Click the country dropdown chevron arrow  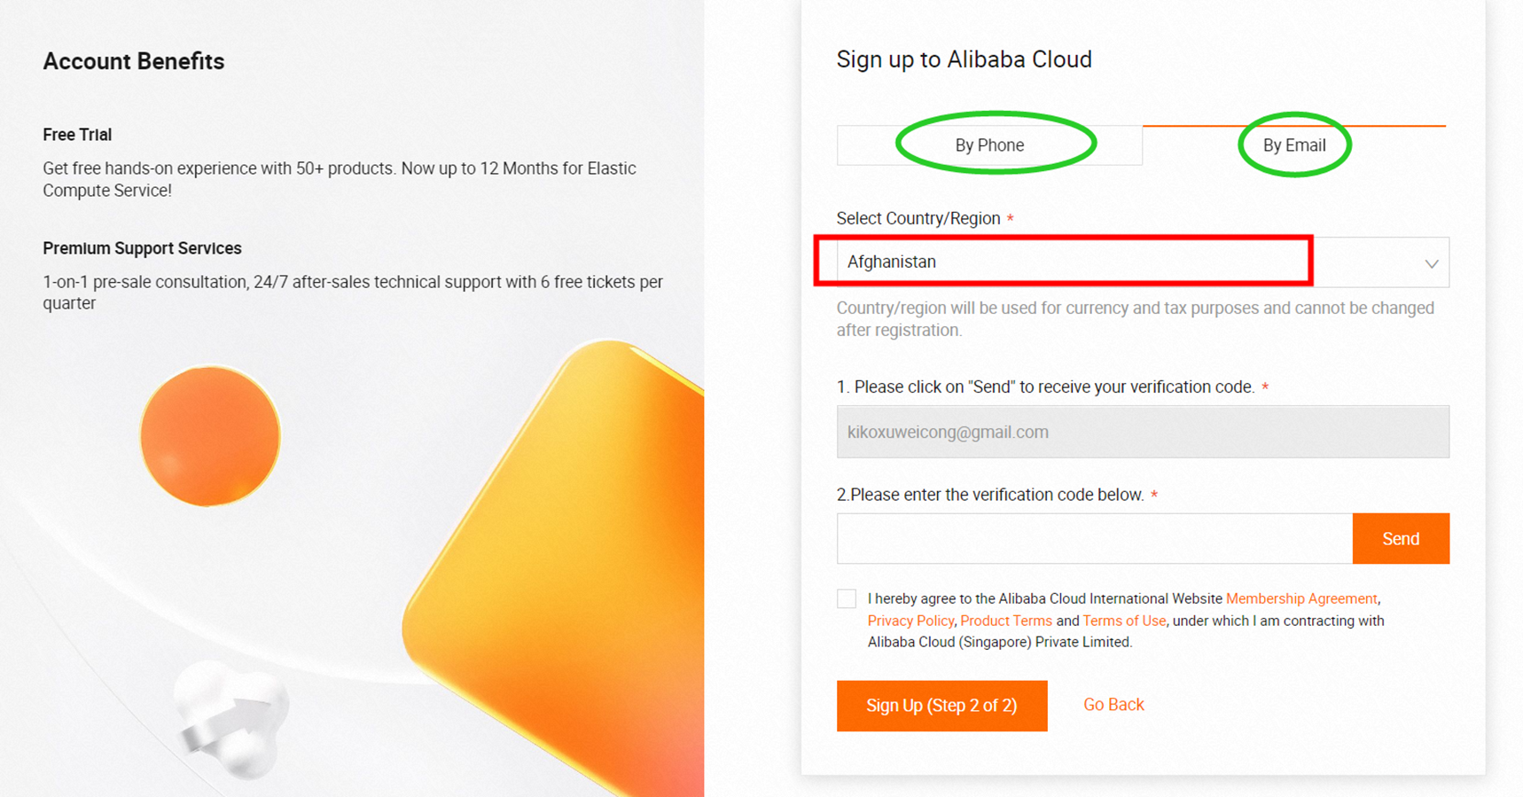coord(1431,263)
